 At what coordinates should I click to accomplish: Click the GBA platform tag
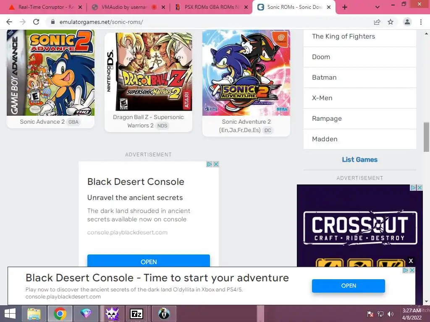point(73,122)
